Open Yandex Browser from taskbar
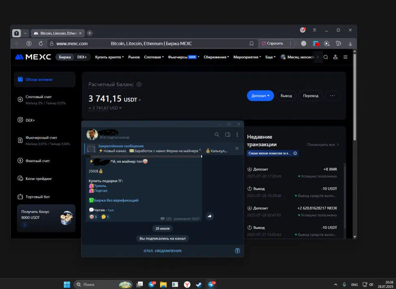Image resolution: width=396 pixels, height=289 pixels. coord(187,285)
